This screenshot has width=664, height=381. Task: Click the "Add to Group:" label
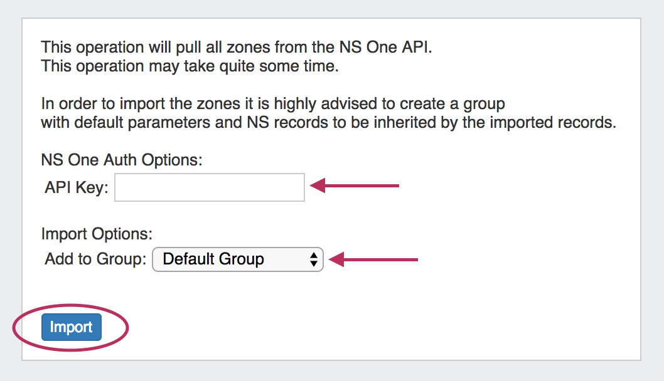pos(95,259)
